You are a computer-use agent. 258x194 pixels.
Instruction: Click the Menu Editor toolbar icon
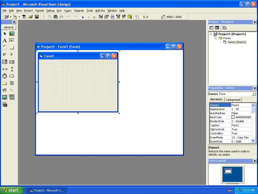coord(24,17)
